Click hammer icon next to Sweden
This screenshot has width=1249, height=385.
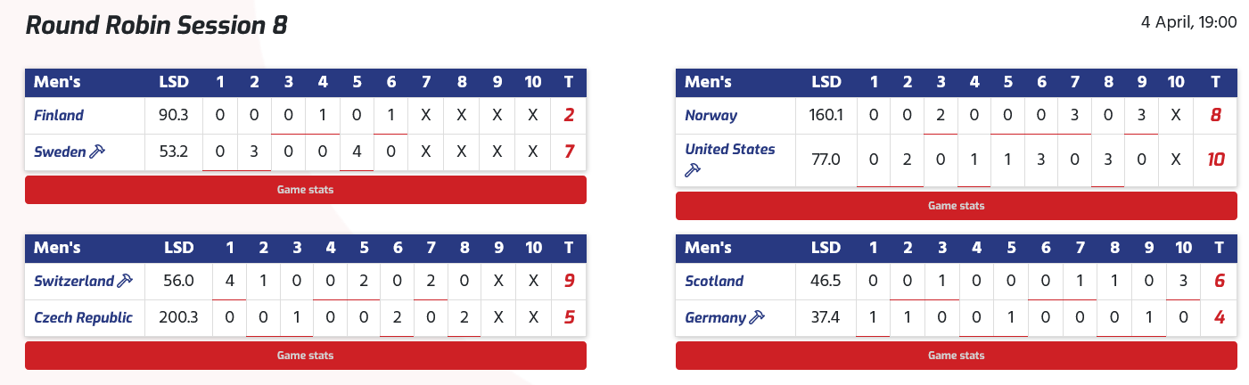pyautogui.click(x=97, y=152)
